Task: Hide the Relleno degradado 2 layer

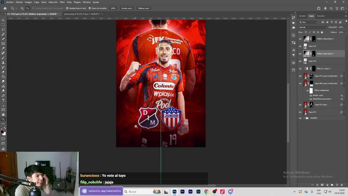Action: pyautogui.click(x=300, y=39)
